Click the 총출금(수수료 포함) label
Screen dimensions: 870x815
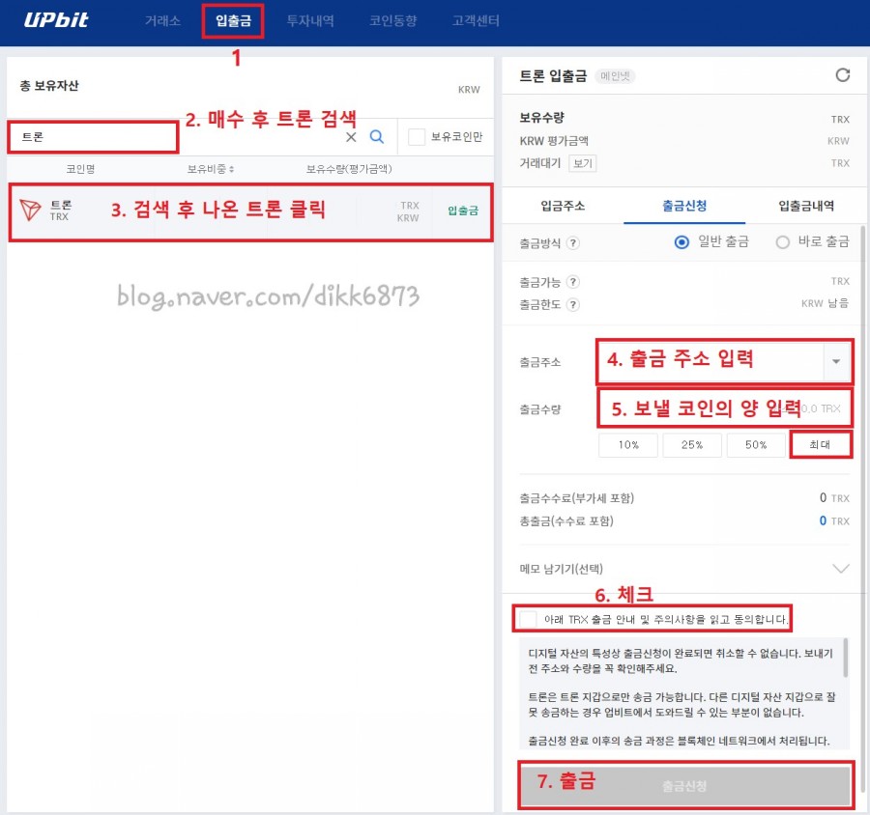pos(566,521)
